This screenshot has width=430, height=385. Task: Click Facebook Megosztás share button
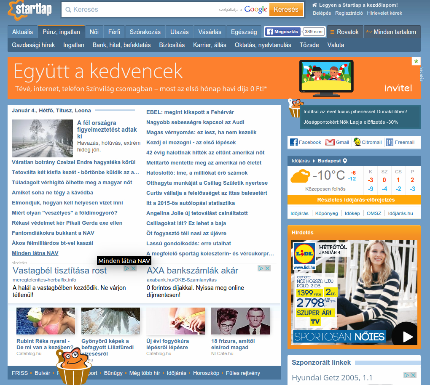[x=282, y=32]
